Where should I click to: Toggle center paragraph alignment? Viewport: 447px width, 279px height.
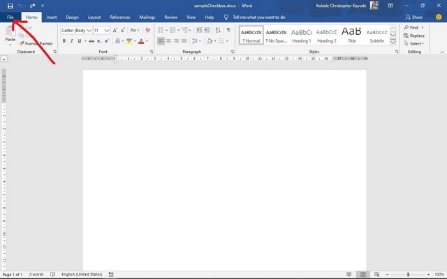(x=168, y=41)
